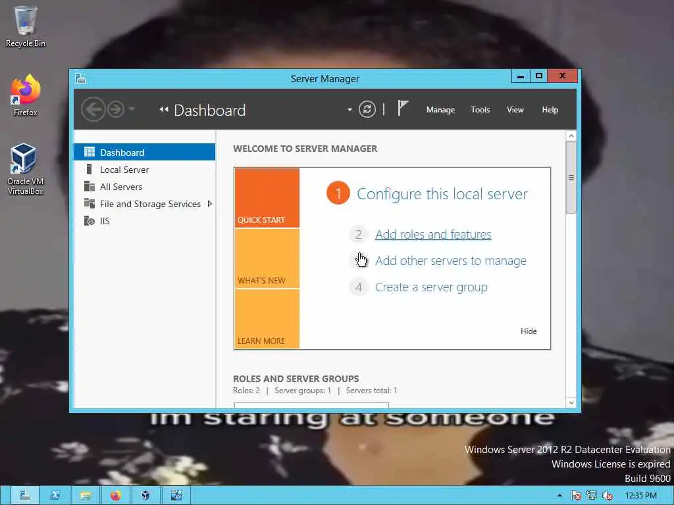Screen dimensions: 674x505
Task: Click the Back navigation arrow in Server Manager
Action: 93,110
